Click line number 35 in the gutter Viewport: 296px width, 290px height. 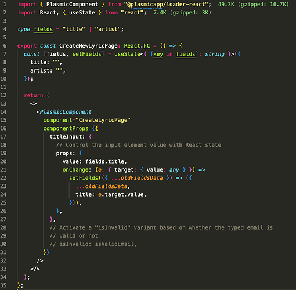tap(3, 285)
